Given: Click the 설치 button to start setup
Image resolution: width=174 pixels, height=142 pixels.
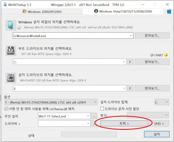Looking at the screenshot, I should (x=157, y=134).
